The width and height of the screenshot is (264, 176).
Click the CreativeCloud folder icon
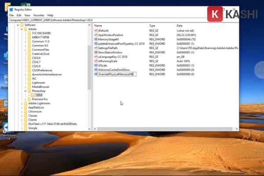pos(29,54)
